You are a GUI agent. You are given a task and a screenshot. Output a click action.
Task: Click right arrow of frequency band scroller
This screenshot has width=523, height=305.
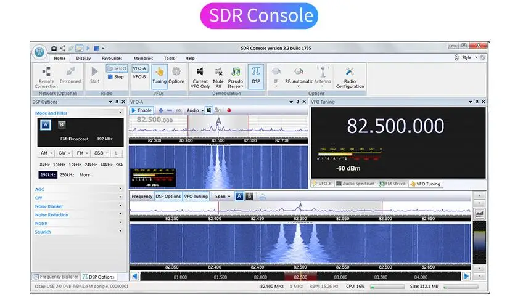466,276
